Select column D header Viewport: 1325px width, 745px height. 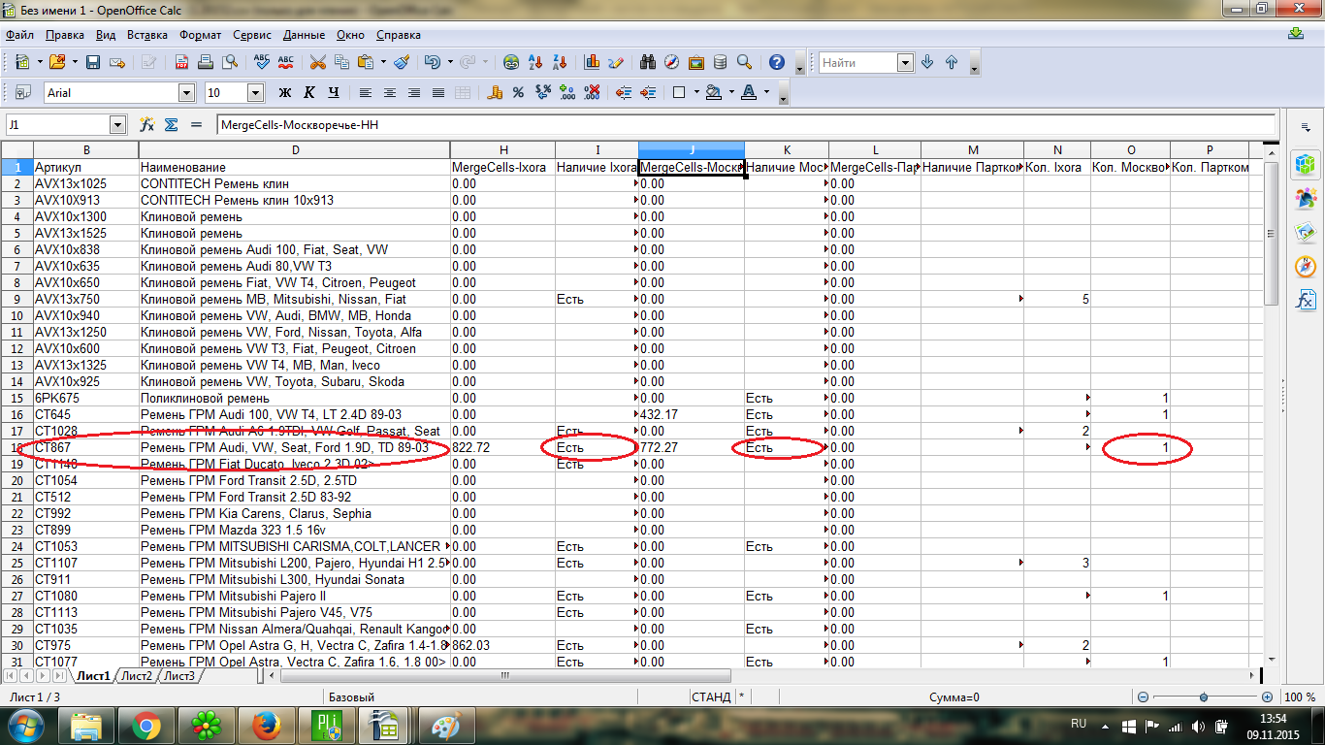tap(295, 149)
